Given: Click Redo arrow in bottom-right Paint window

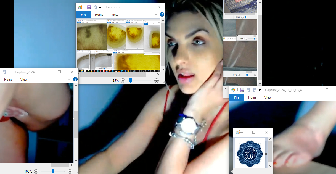Looking at the screenshot, I should coord(254,90).
